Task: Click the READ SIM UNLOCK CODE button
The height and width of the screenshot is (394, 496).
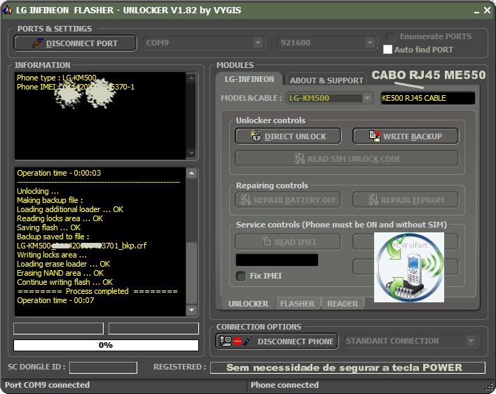Action: 347,159
